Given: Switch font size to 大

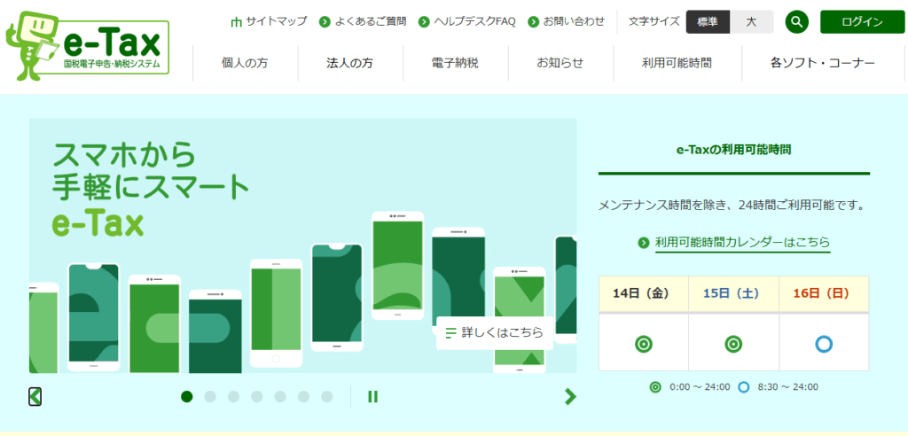Looking at the screenshot, I should click(x=751, y=22).
